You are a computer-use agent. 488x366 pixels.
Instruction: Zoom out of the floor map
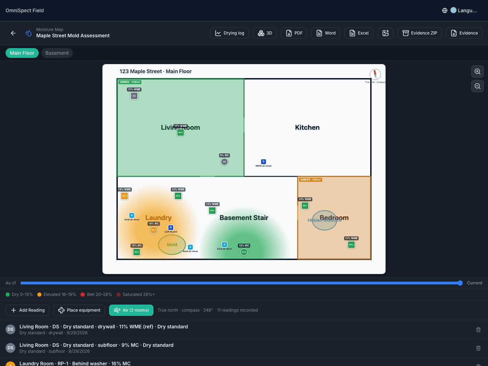point(478,86)
